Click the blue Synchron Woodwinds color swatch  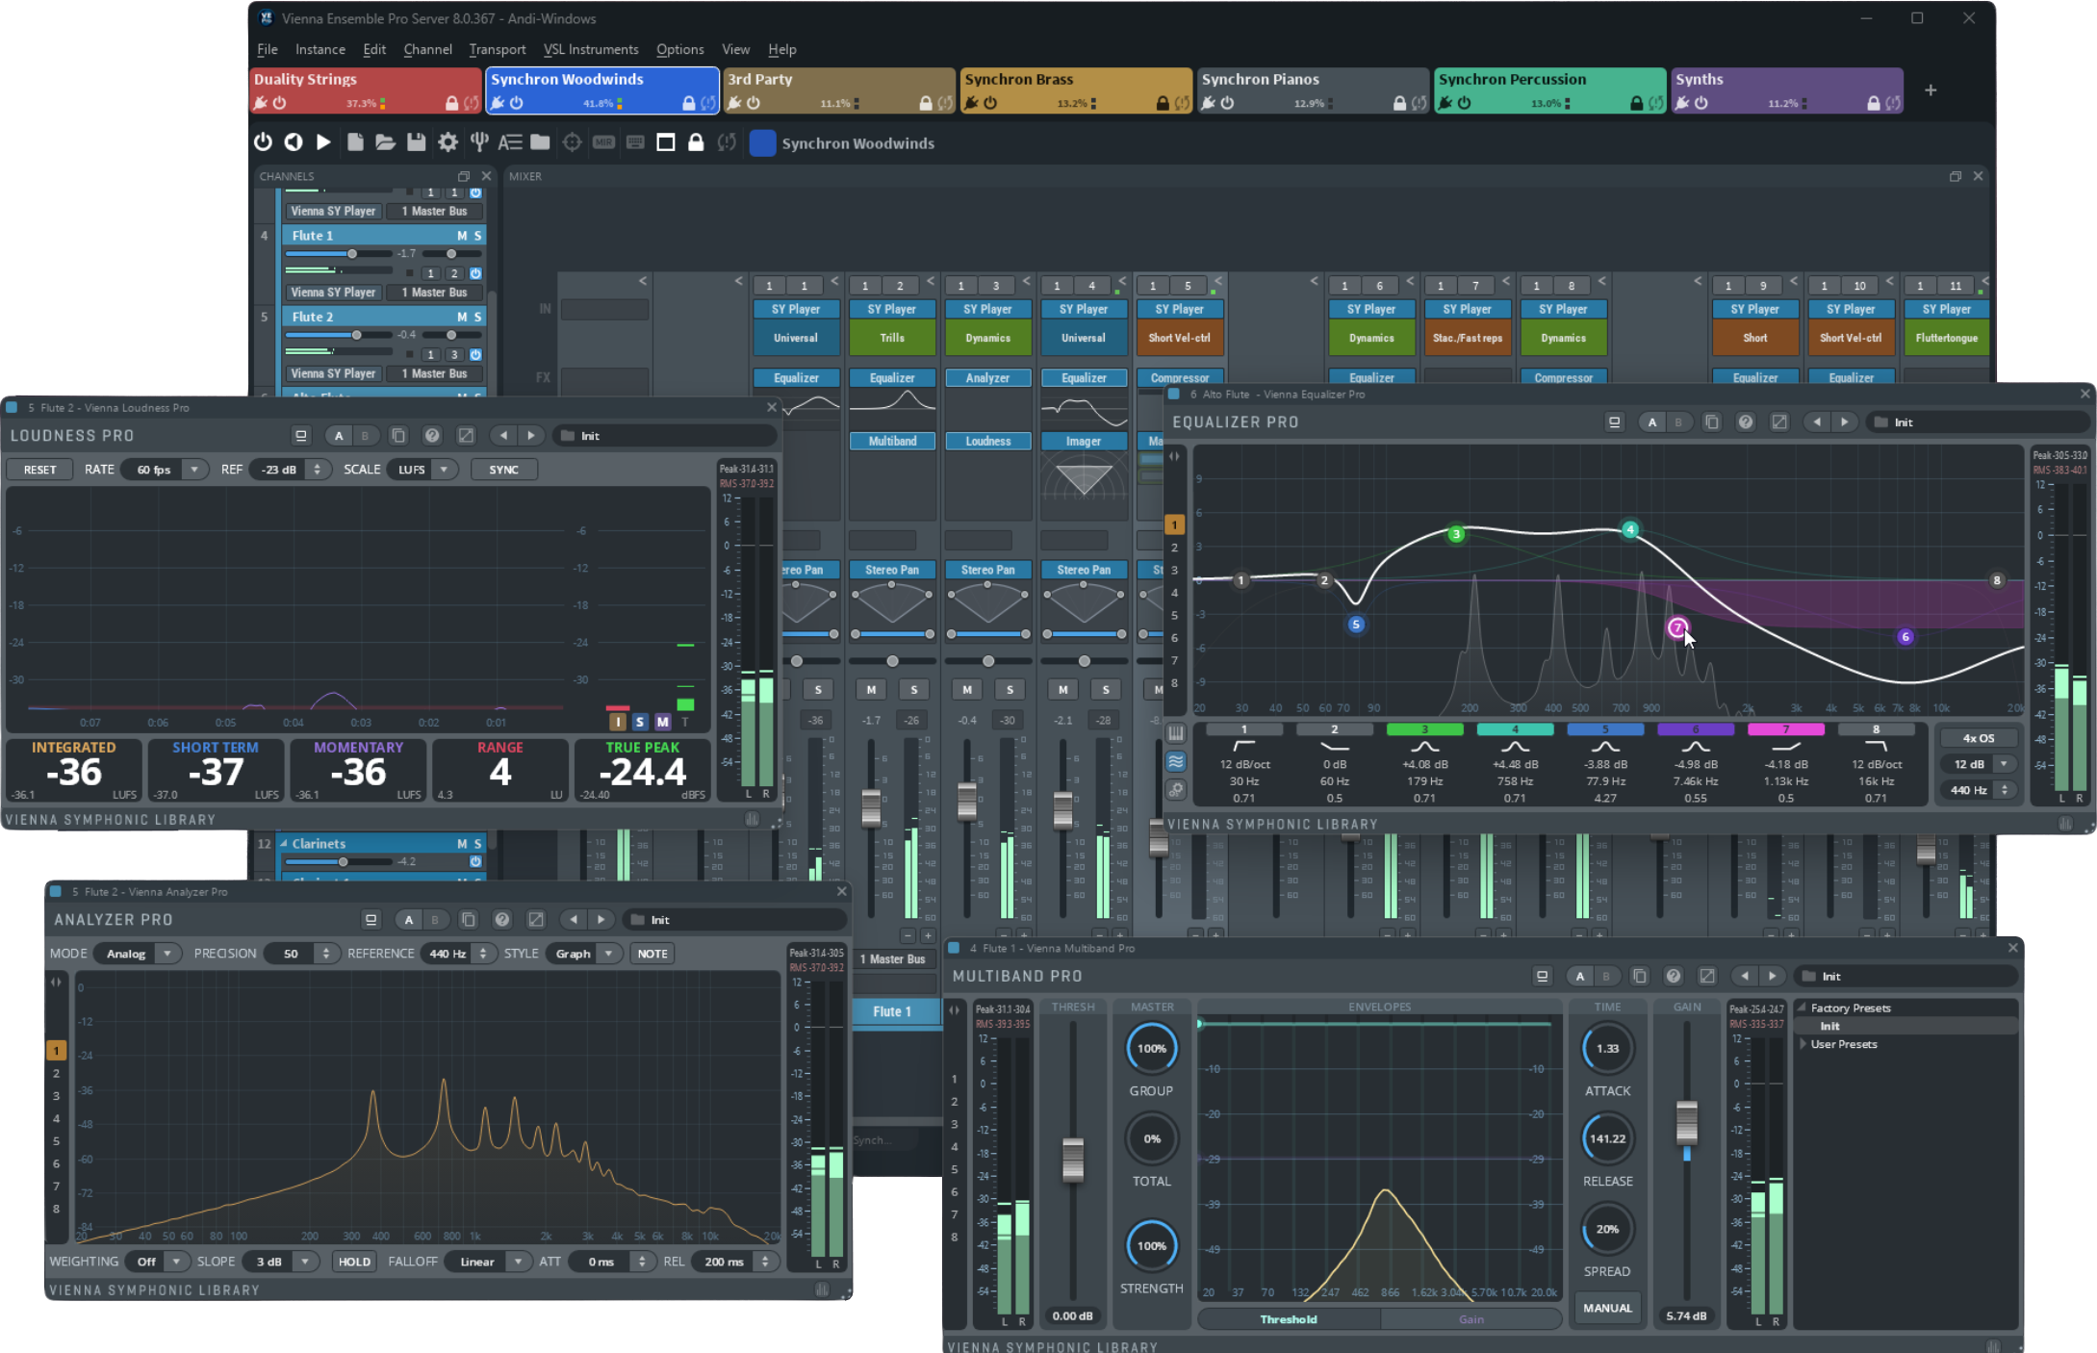tap(762, 143)
